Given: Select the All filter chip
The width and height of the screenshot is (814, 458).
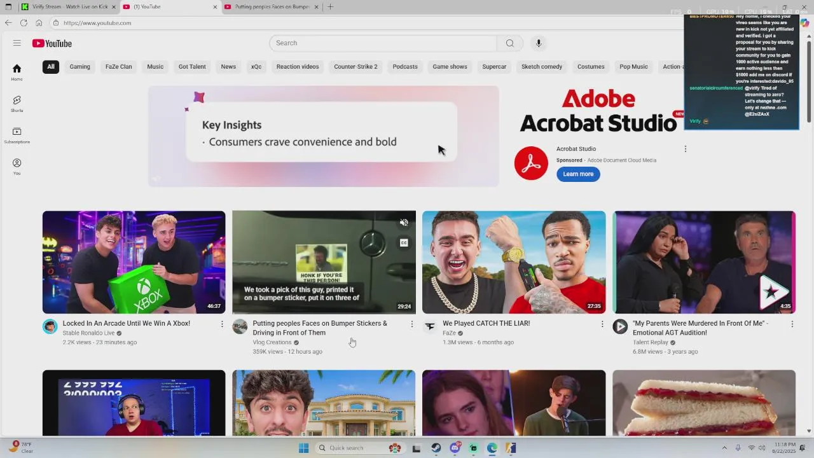Looking at the screenshot, I should pos(51,67).
